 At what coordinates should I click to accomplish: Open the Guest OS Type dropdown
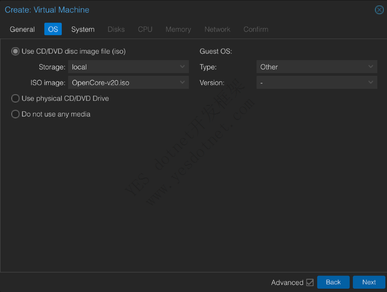[x=371, y=67]
